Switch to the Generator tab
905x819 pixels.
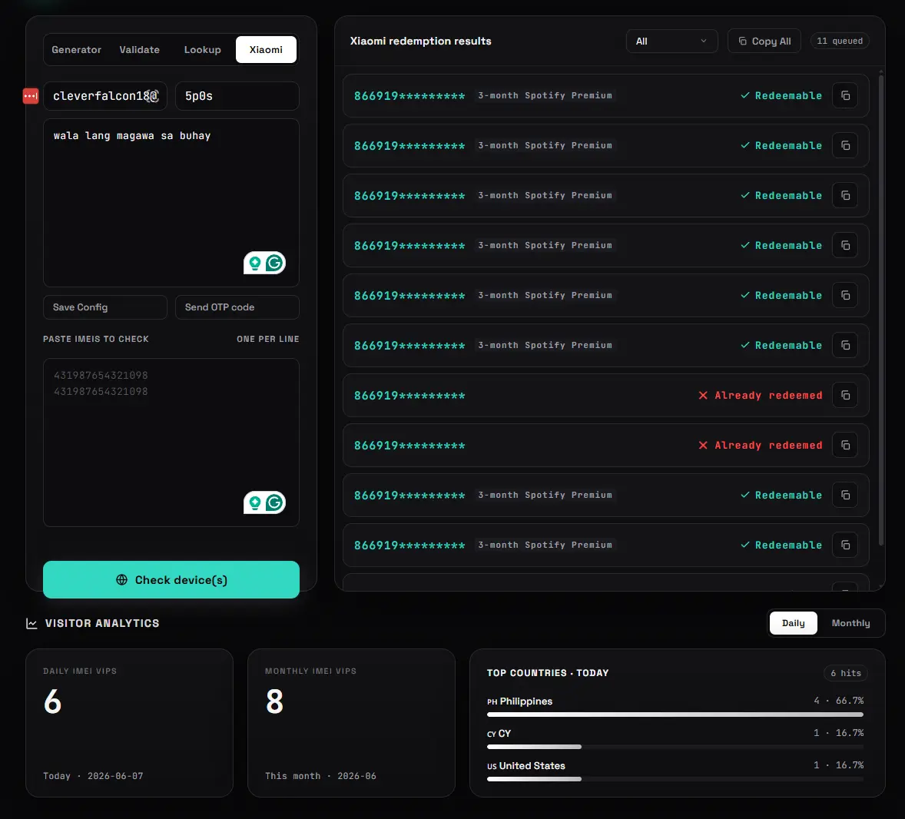click(x=76, y=50)
